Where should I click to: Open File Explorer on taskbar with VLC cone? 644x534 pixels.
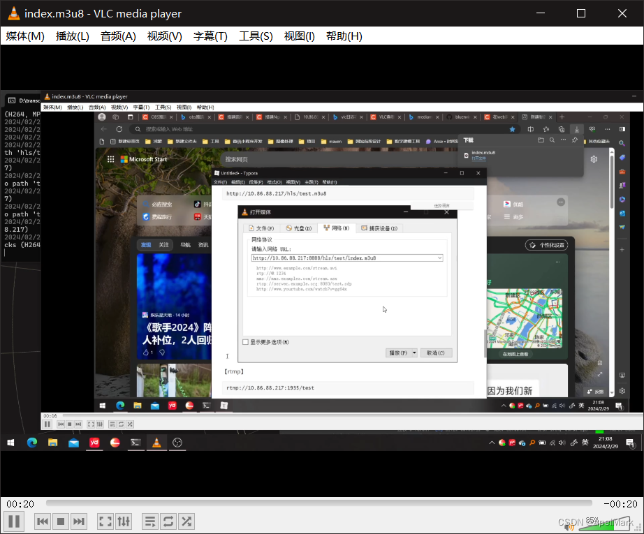click(x=52, y=443)
